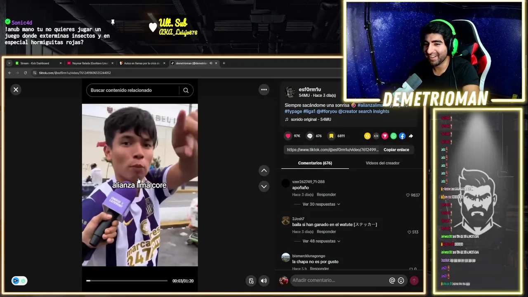Post comment with the red arrow button
The height and width of the screenshot is (297, 528).
coord(414,280)
